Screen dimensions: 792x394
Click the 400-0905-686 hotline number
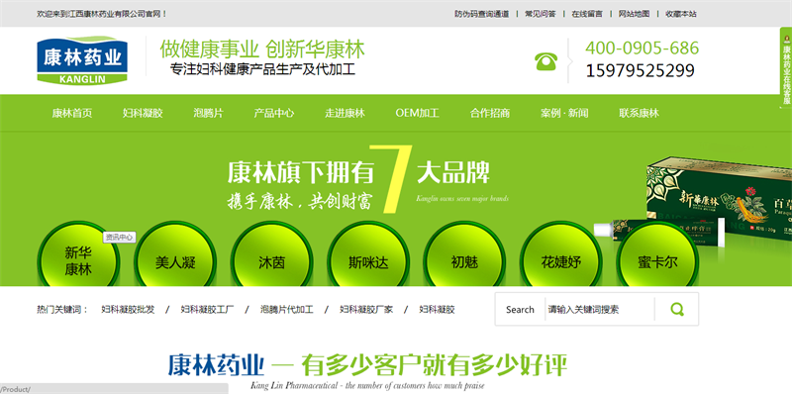point(642,48)
